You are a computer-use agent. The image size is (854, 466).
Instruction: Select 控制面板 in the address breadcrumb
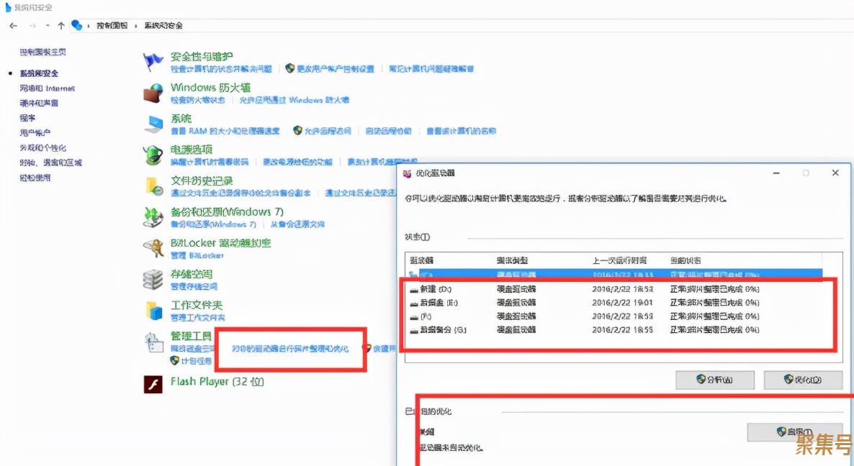(112, 26)
